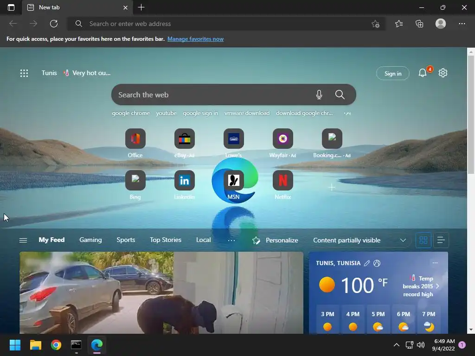
Task: Switch feed to grid layout view
Action: (424, 241)
